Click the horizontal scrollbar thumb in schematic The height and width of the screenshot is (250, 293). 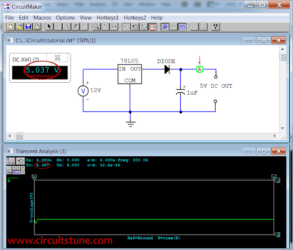tap(19, 136)
